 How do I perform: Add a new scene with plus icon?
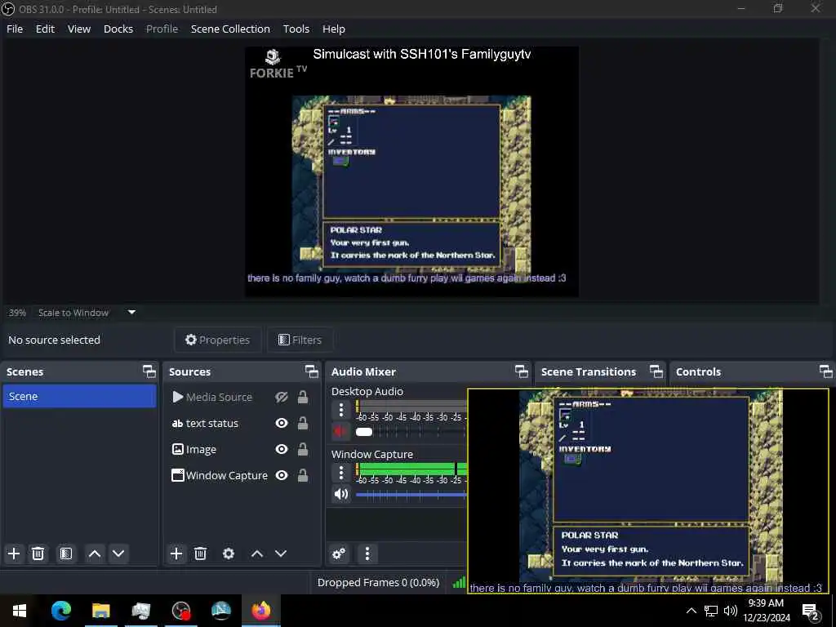point(14,554)
